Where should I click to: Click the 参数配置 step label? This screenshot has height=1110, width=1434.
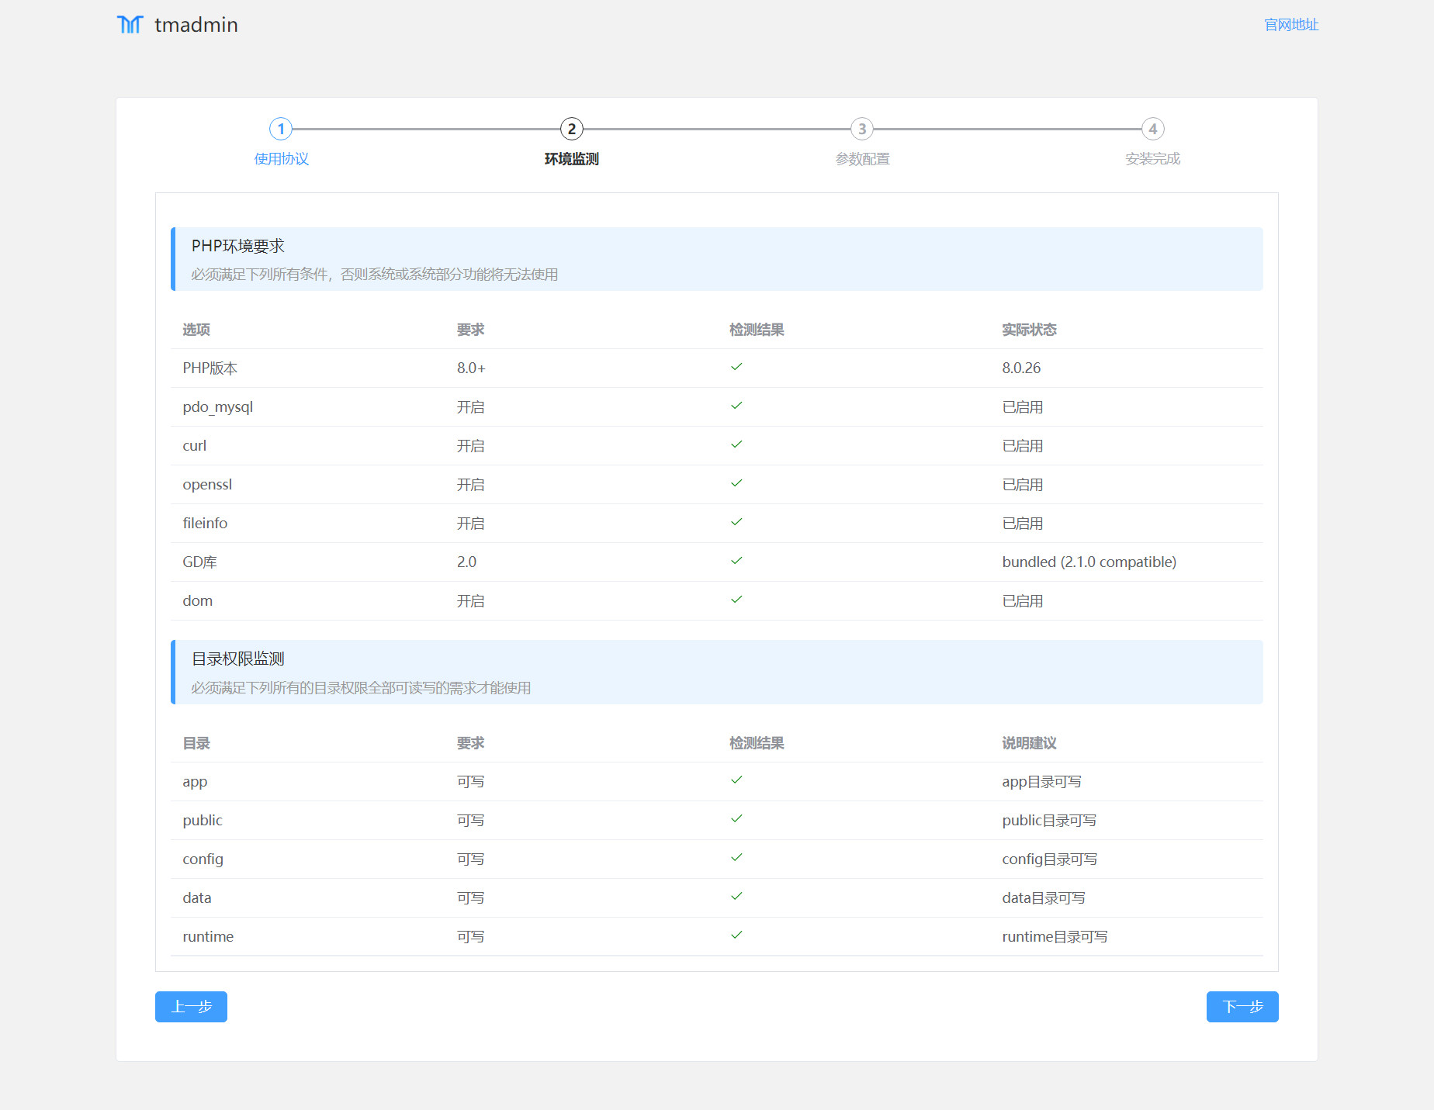click(x=861, y=159)
